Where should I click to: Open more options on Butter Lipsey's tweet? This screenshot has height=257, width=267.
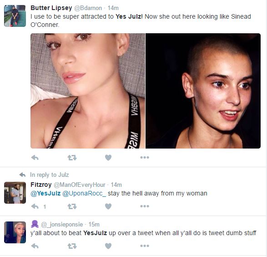click(145, 157)
